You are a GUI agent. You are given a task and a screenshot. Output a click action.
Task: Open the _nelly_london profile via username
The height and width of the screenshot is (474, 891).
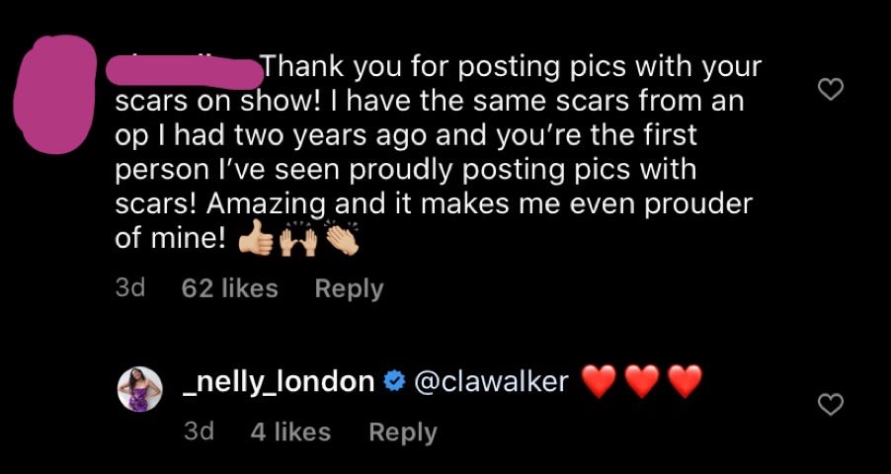[x=279, y=382]
